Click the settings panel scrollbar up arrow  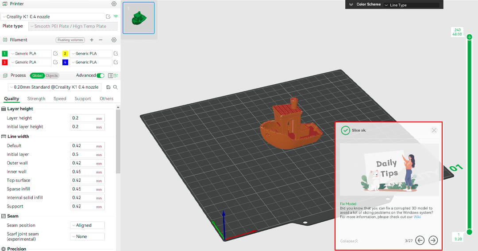118,107
